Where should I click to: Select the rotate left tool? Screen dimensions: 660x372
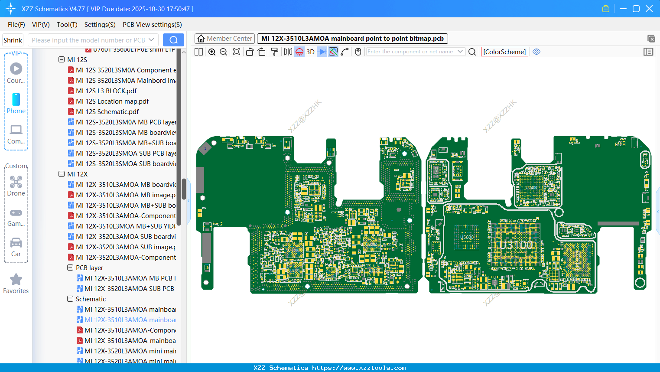(x=250, y=52)
